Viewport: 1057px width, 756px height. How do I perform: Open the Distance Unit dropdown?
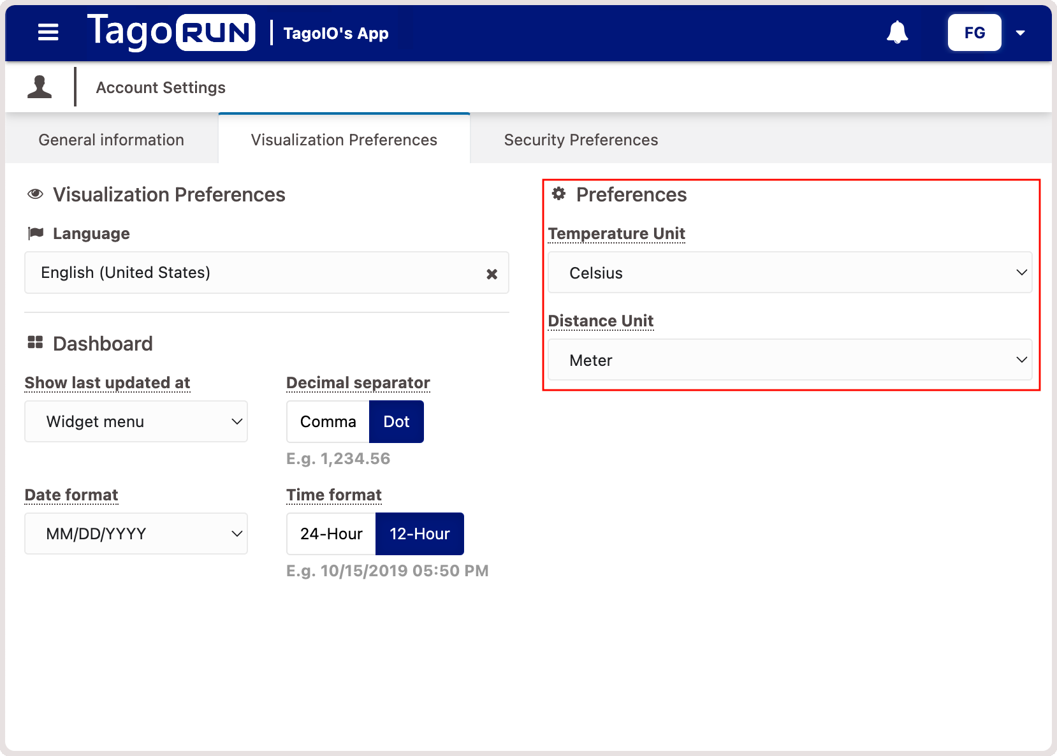click(790, 360)
